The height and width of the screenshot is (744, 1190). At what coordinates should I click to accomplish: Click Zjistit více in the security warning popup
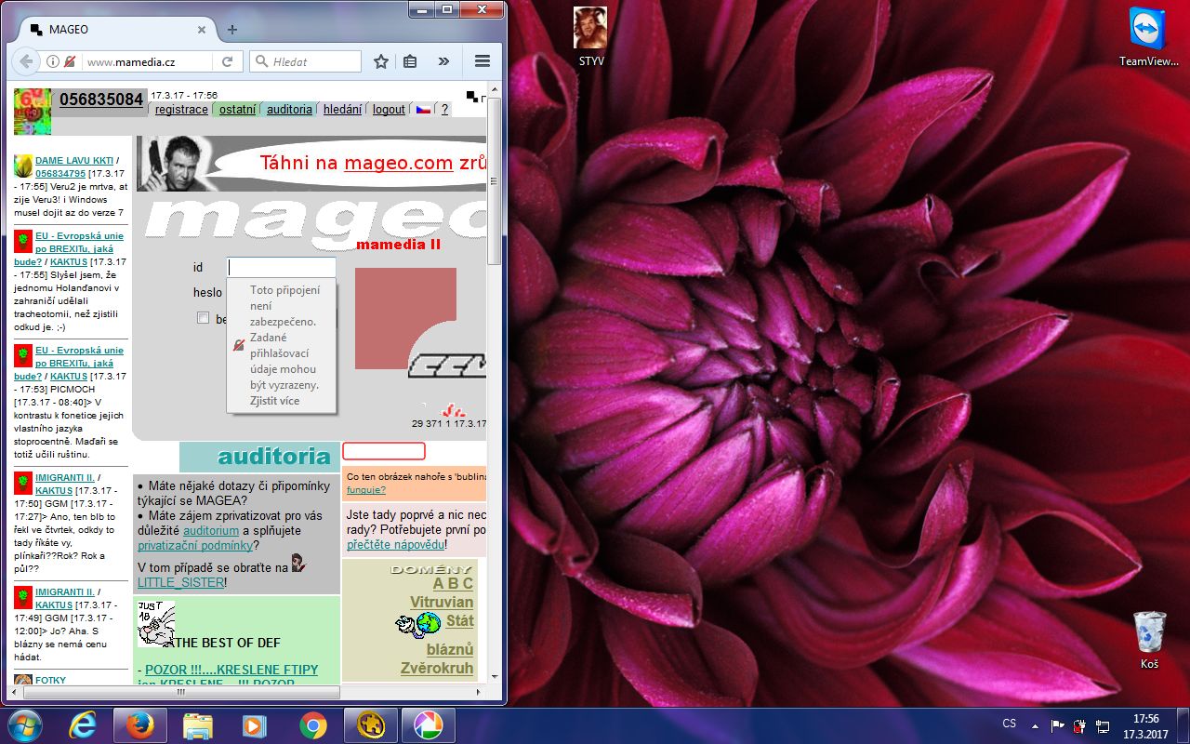pyautogui.click(x=274, y=401)
